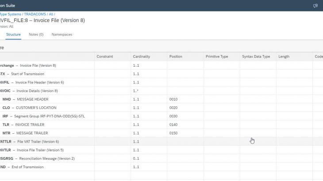
Task: Select the CLO CUSTOMER'S LOCATION row
Action: click(161, 108)
